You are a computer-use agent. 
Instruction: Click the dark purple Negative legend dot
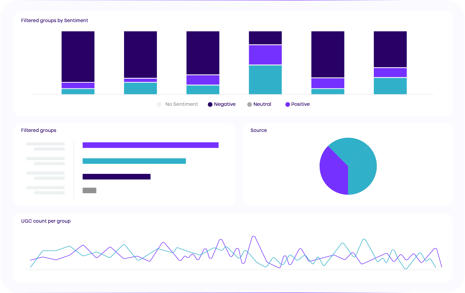pyautogui.click(x=210, y=104)
